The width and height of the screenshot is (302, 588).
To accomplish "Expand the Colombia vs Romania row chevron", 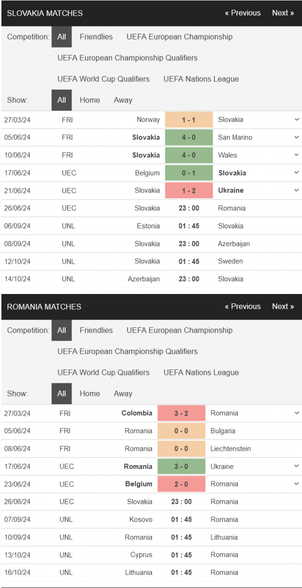I will [297, 413].
